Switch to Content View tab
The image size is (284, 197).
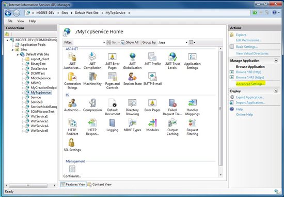pos(100,184)
